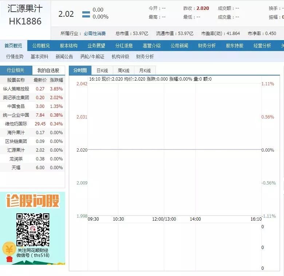284x276 pixels.
Task: Open 中国食品 stock row
Action: tap(32, 106)
